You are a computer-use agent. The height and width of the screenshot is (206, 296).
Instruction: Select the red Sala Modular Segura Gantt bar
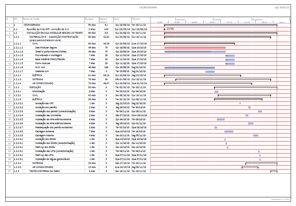pos(195,48)
